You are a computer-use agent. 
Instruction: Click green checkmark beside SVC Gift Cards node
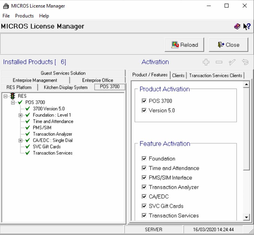pos(28,147)
